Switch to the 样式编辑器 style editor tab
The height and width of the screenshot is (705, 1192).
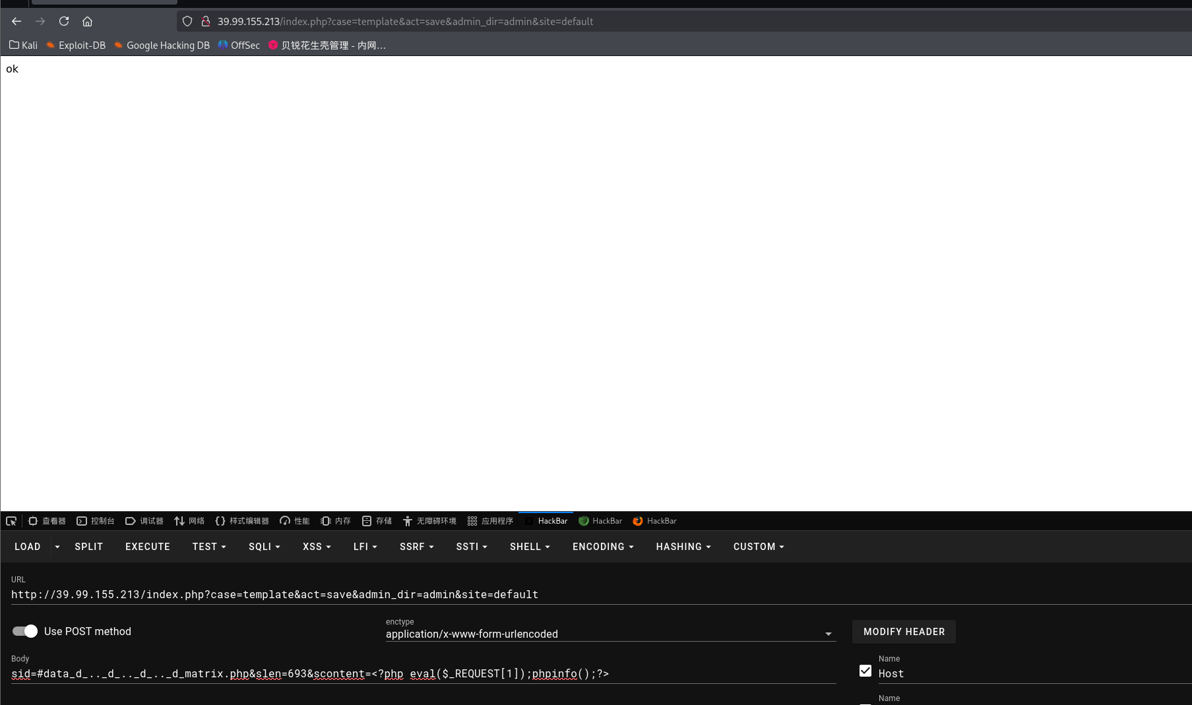242,521
